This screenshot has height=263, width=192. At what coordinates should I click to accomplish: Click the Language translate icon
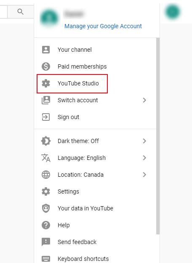(x=46, y=158)
